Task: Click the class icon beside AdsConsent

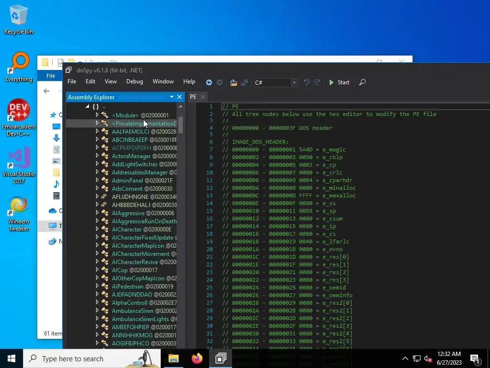Action: point(105,188)
